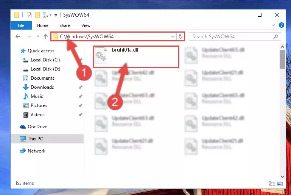This screenshot has width=291, height=195.
Task: Open Downloads in the sidebar
Action: (42, 87)
